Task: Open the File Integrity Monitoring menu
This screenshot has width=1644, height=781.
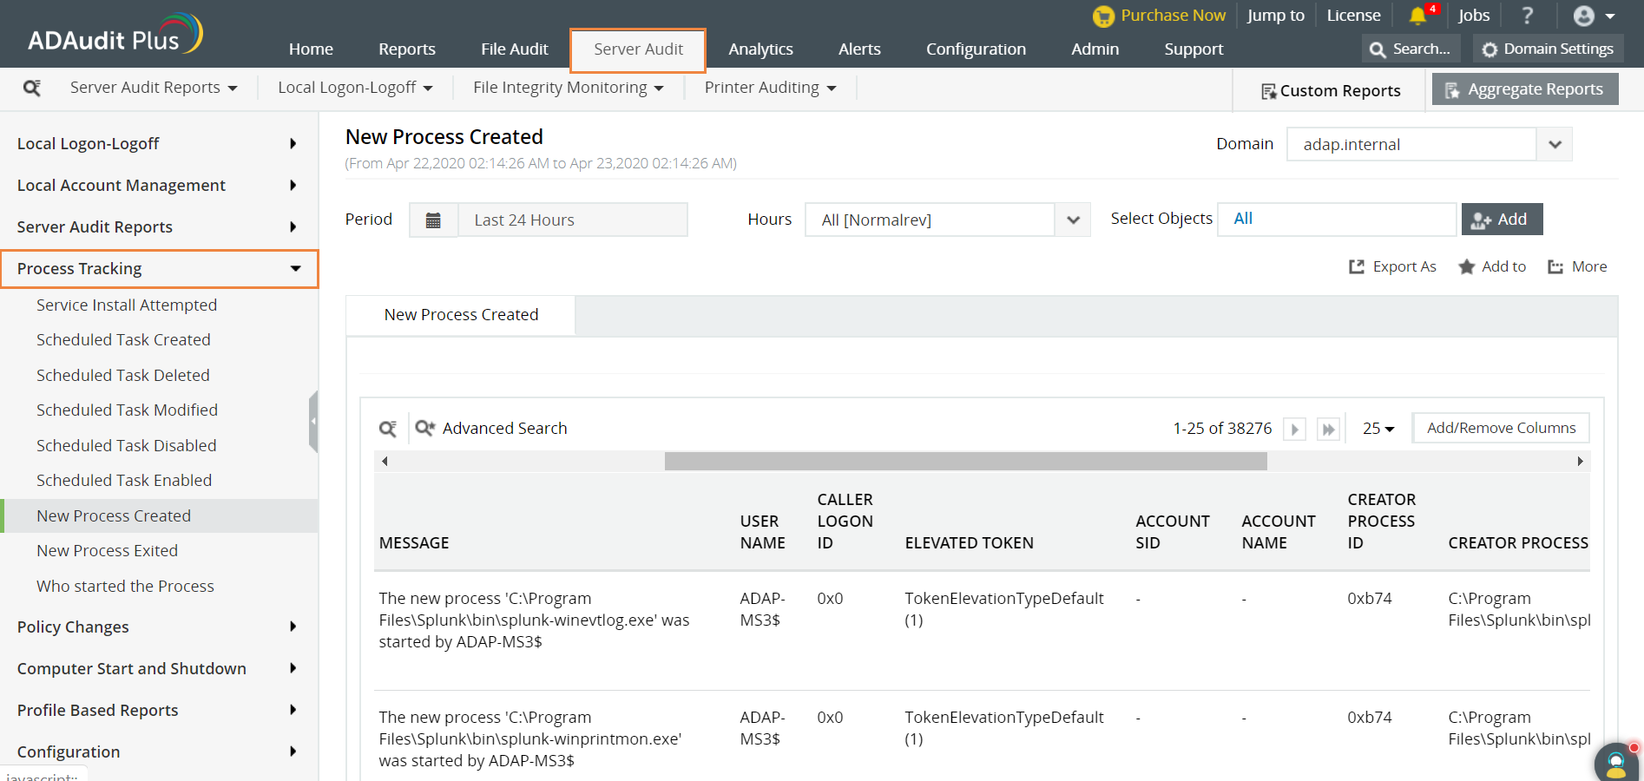Action: [x=566, y=87]
